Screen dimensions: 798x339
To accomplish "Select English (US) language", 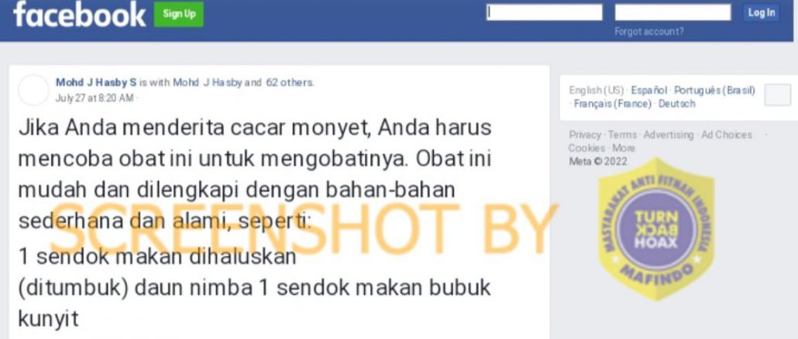I will [x=597, y=91].
